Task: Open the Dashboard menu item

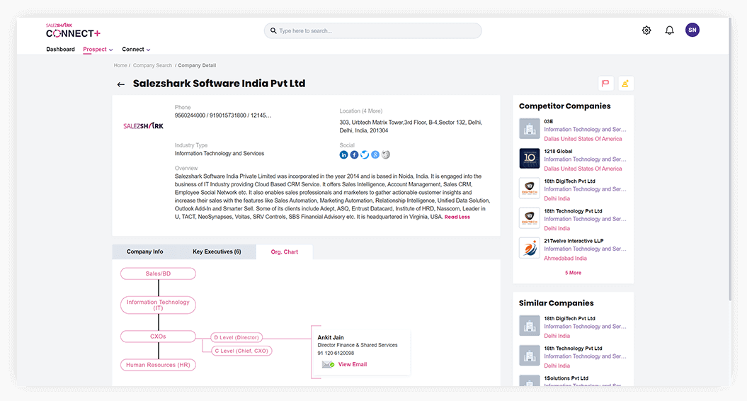Action: point(60,49)
